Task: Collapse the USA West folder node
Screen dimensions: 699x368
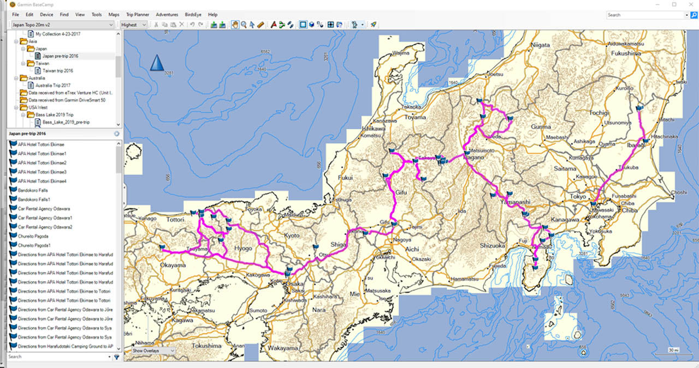Action: pyautogui.click(x=16, y=107)
